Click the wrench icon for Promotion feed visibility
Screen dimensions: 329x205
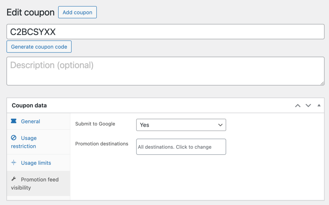click(14, 179)
